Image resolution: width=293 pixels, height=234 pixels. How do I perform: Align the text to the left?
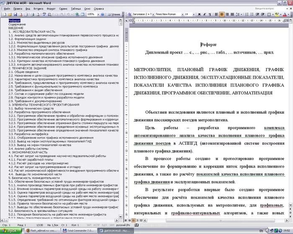[216, 14]
